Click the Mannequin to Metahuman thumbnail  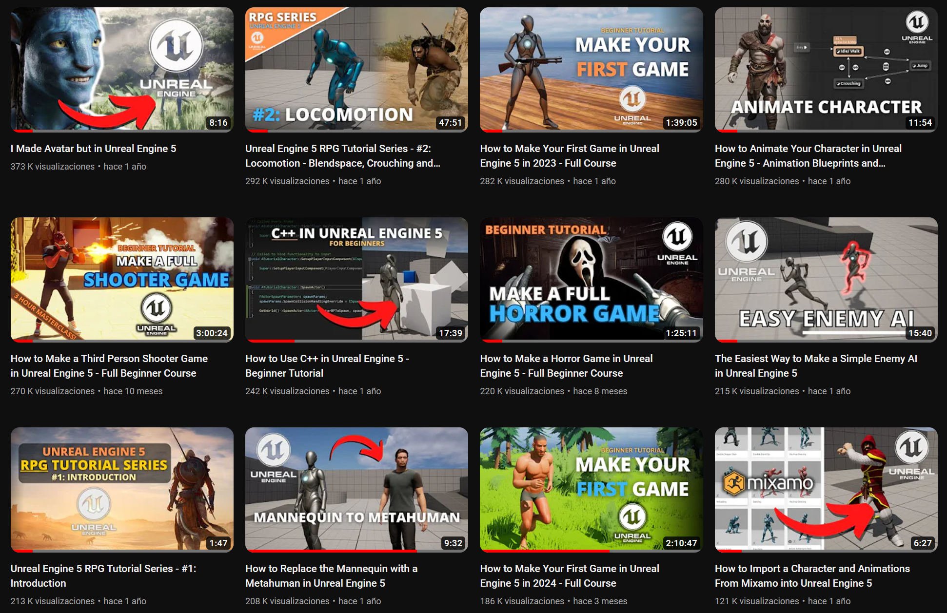(x=356, y=489)
